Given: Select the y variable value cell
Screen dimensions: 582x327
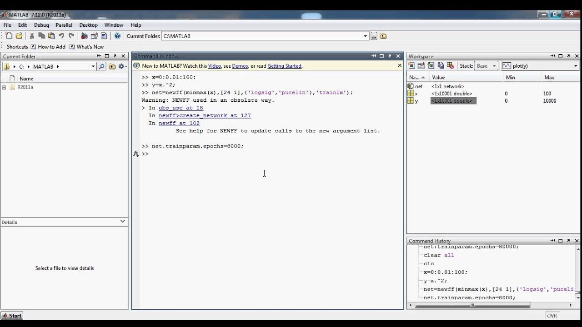Looking at the screenshot, I should (x=453, y=101).
